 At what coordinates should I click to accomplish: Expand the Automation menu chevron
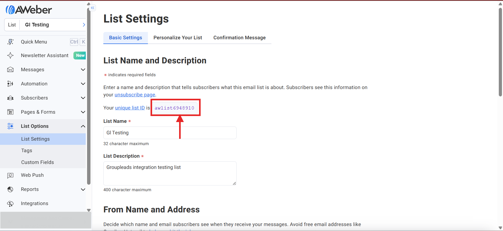[x=83, y=84]
